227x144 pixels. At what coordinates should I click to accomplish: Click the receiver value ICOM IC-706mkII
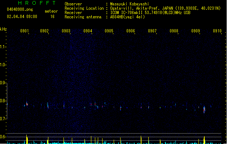click(x=126, y=13)
